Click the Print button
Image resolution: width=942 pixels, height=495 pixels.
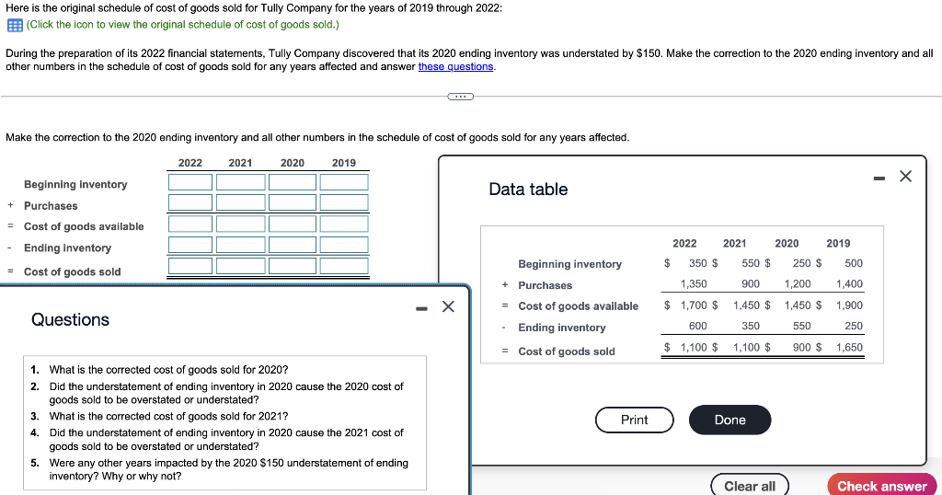[x=635, y=420]
